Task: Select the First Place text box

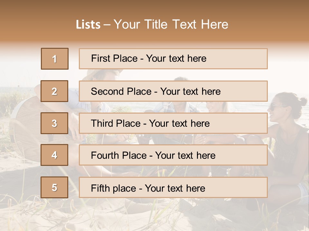Action: point(173,59)
